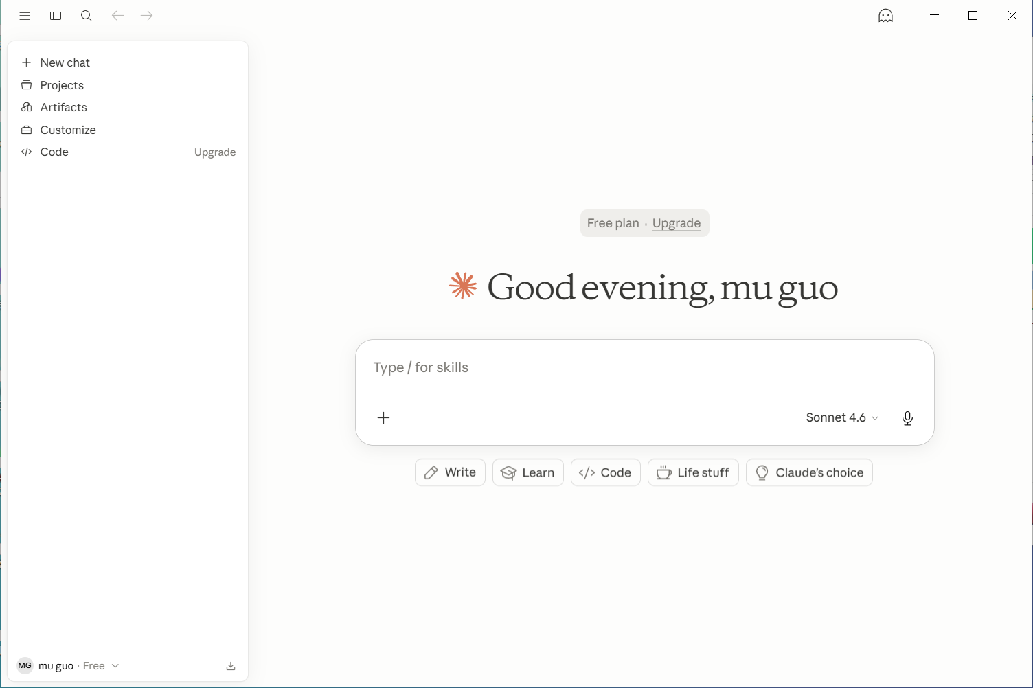This screenshot has width=1033, height=688.
Task: Start a New chat from sidebar
Action: click(128, 62)
